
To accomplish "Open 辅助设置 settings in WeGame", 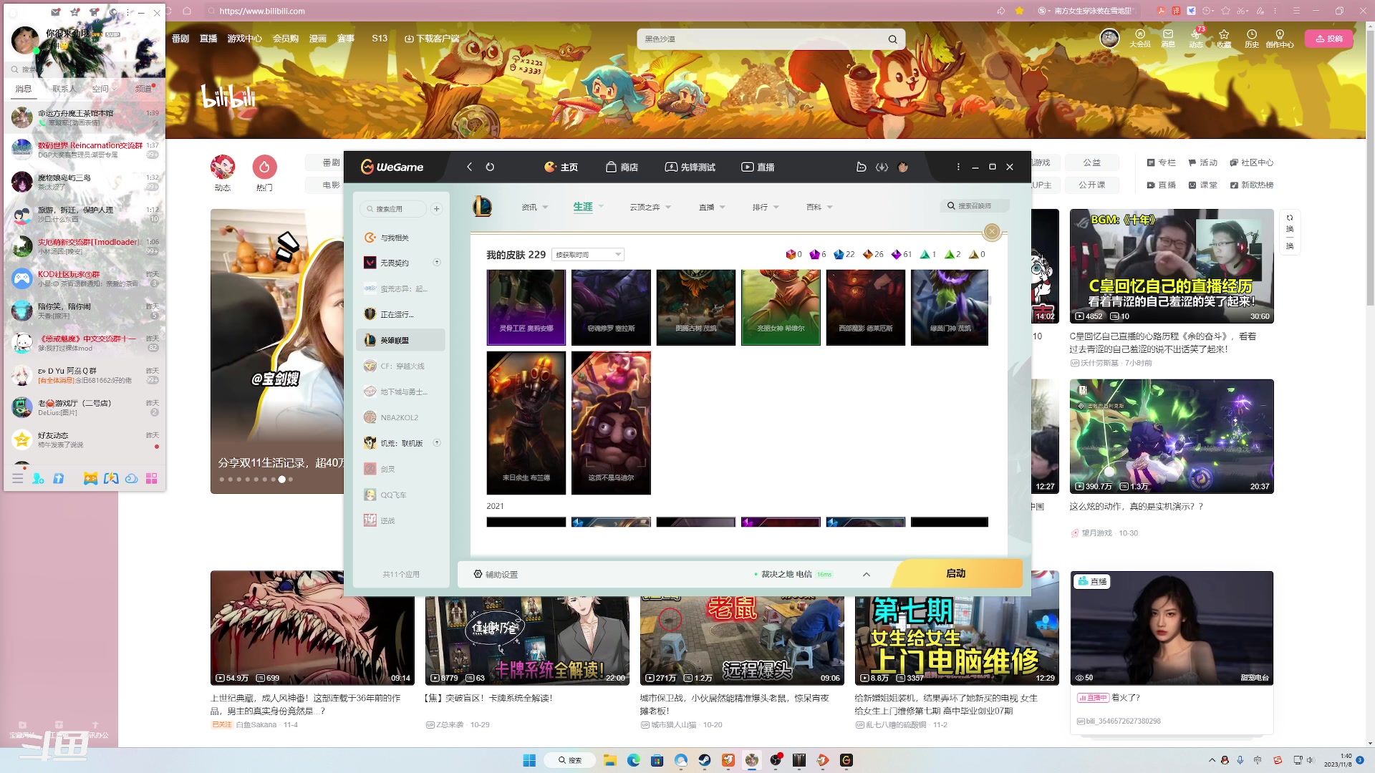I will coord(496,574).
